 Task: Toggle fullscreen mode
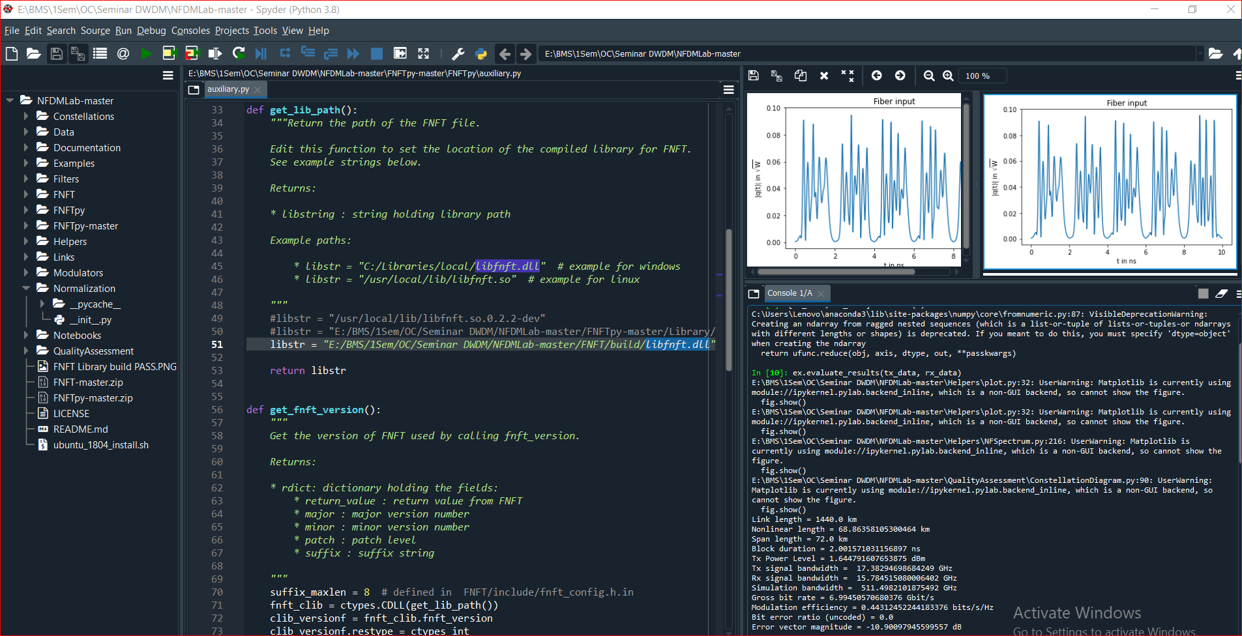tap(424, 53)
